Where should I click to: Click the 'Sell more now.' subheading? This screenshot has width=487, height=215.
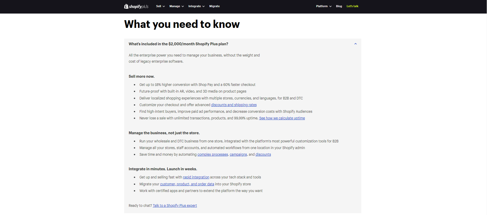(142, 76)
